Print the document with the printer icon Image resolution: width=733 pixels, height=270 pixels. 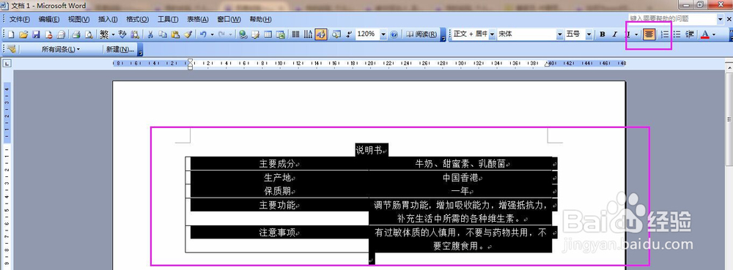(x=76, y=34)
